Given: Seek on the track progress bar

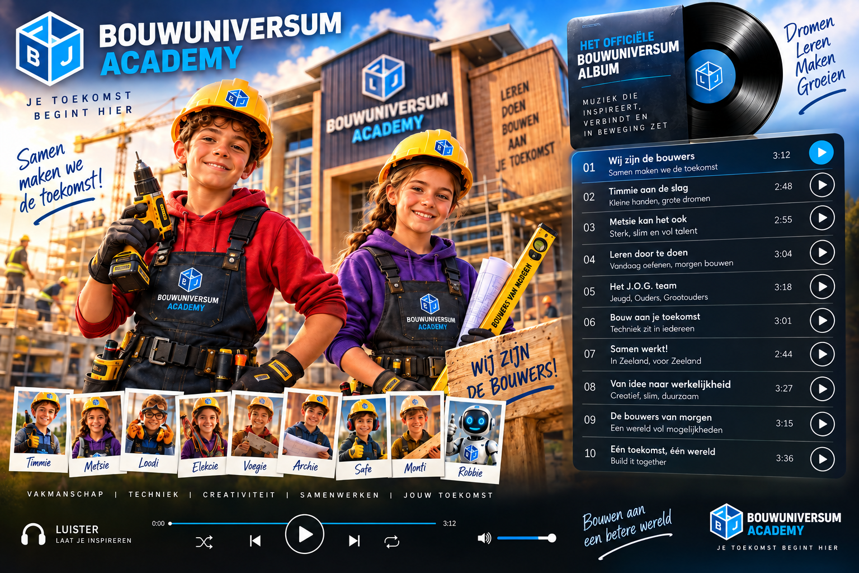Looking at the screenshot, I should tap(303, 523).
